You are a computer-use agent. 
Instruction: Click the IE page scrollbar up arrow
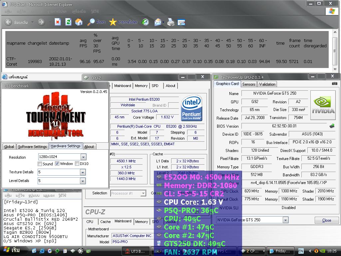point(335,32)
